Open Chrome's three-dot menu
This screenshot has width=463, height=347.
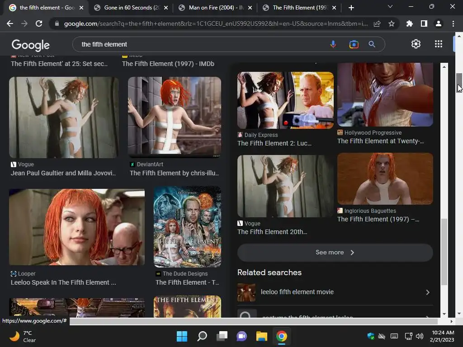tap(453, 23)
